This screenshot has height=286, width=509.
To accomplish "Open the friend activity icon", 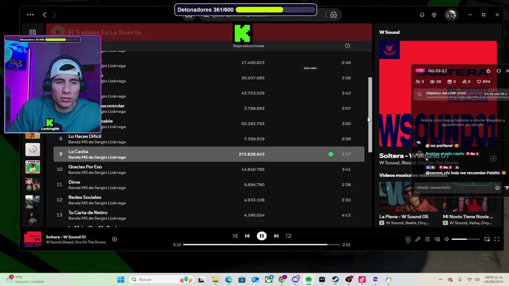I will coord(434,15).
